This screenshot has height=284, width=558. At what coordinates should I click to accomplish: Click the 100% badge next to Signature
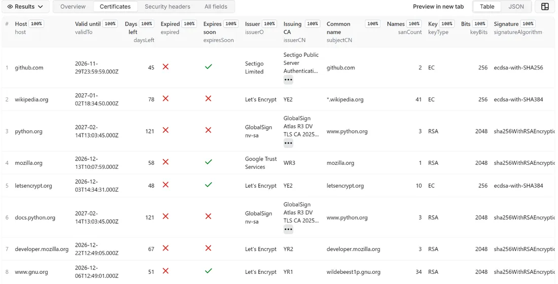point(528,24)
